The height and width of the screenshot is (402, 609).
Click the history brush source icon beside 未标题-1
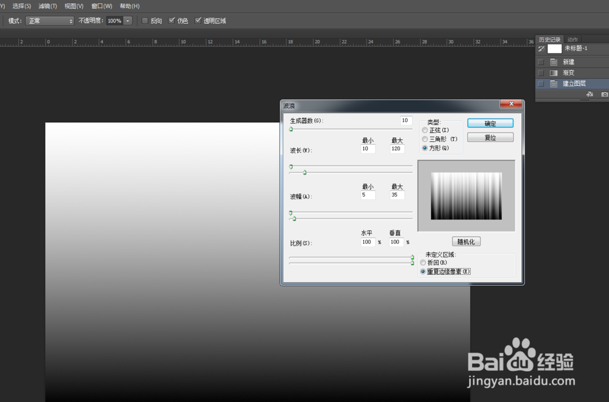point(541,49)
